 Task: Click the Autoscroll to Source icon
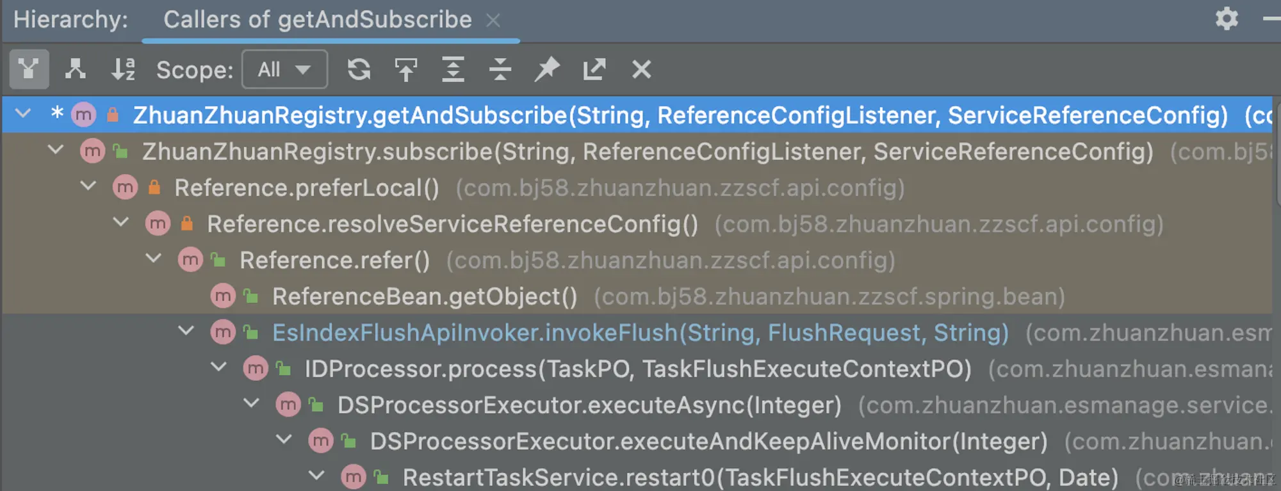(x=406, y=69)
